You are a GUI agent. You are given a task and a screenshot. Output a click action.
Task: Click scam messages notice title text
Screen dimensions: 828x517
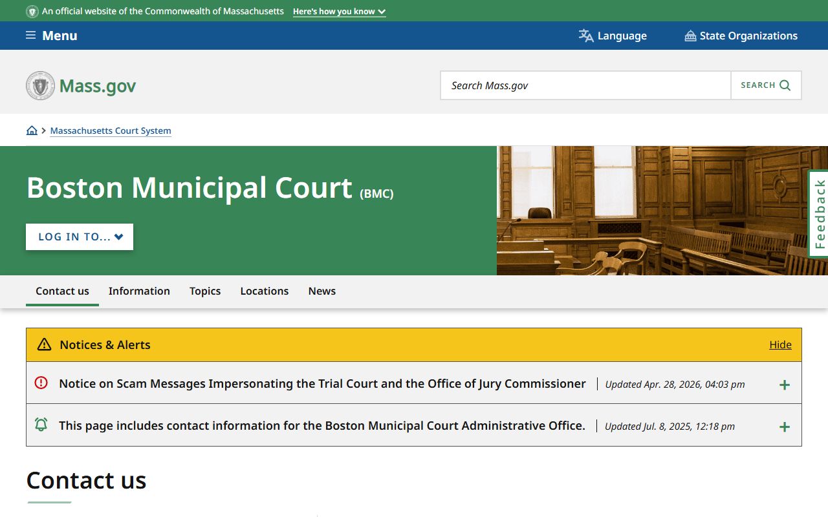[322, 383]
